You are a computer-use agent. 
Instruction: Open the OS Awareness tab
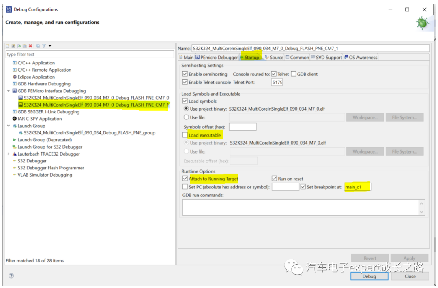click(x=361, y=57)
